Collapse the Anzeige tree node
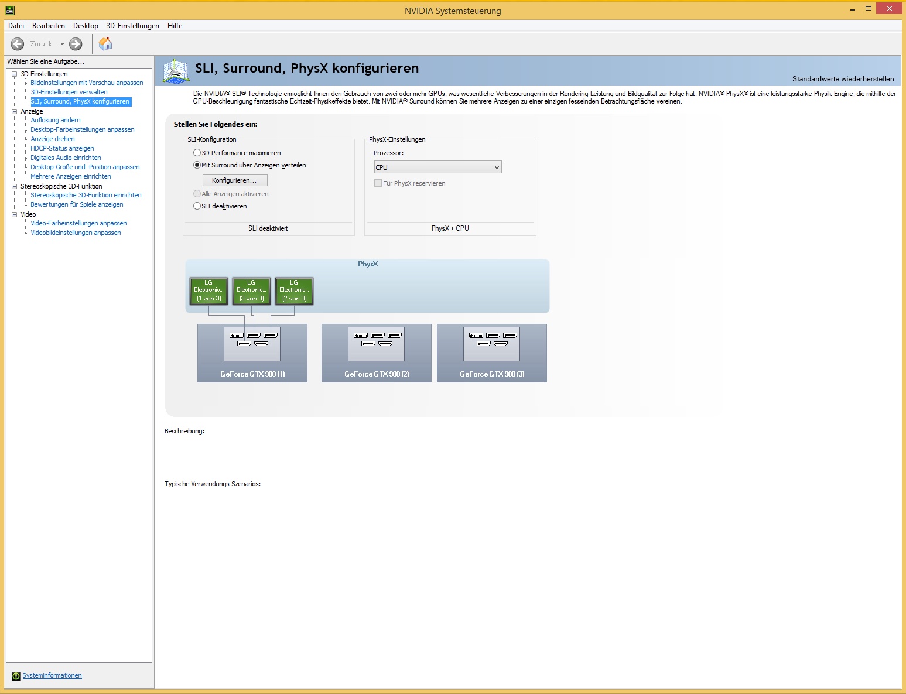The height and width of the screenshot is (694, 906). (15, 111)
